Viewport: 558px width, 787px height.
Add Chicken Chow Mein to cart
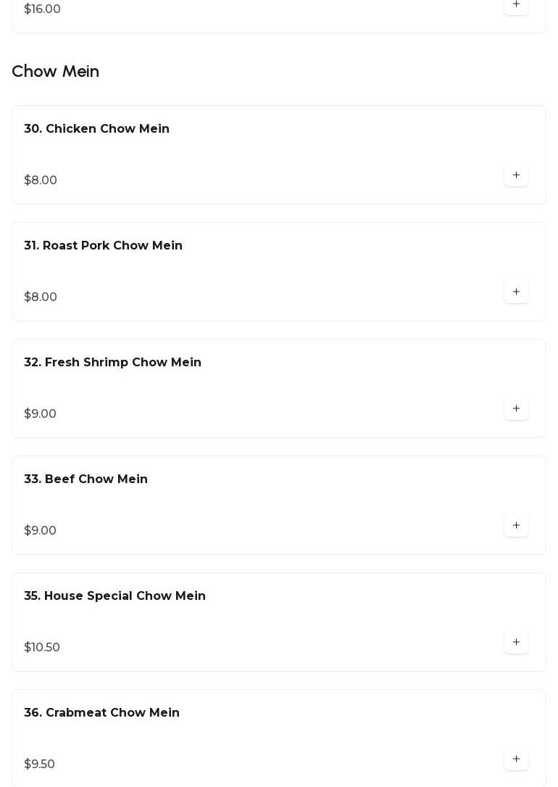coord(516,175)
